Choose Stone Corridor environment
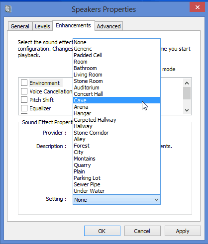The height and width of the screenshot is (244, 208). click(x=116, y=133)
